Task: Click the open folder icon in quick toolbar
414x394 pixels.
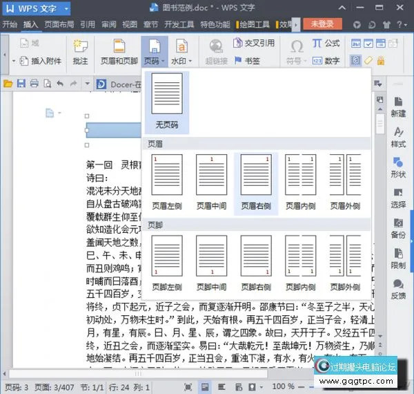Action: point(8,84)
